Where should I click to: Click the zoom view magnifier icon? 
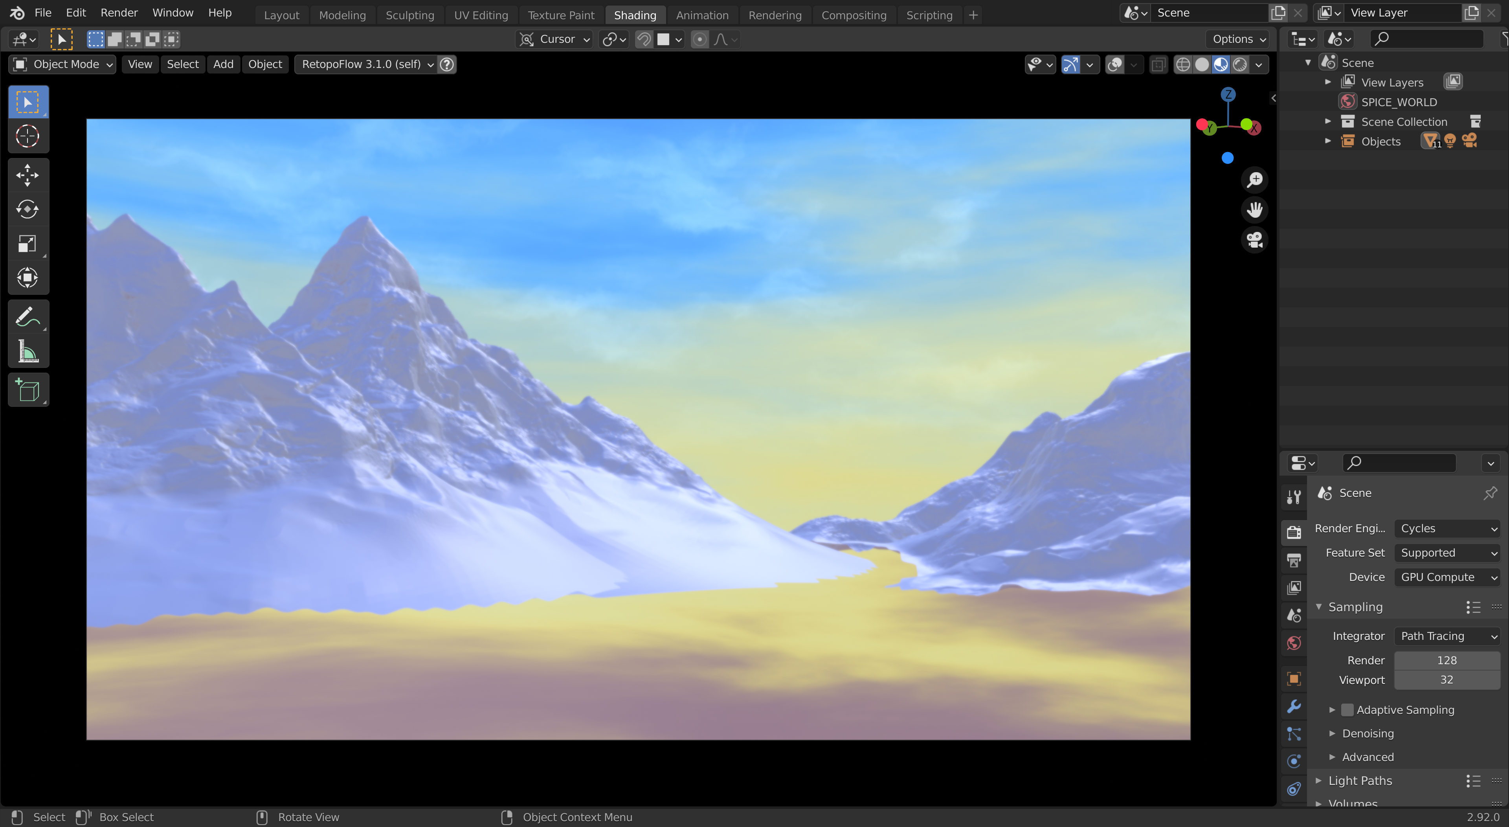1254,180
